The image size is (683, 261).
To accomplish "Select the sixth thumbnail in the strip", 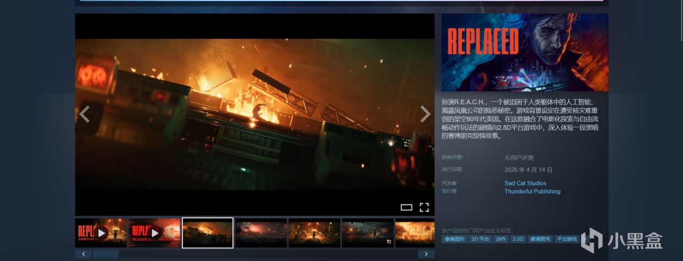I will coord(368,233).
